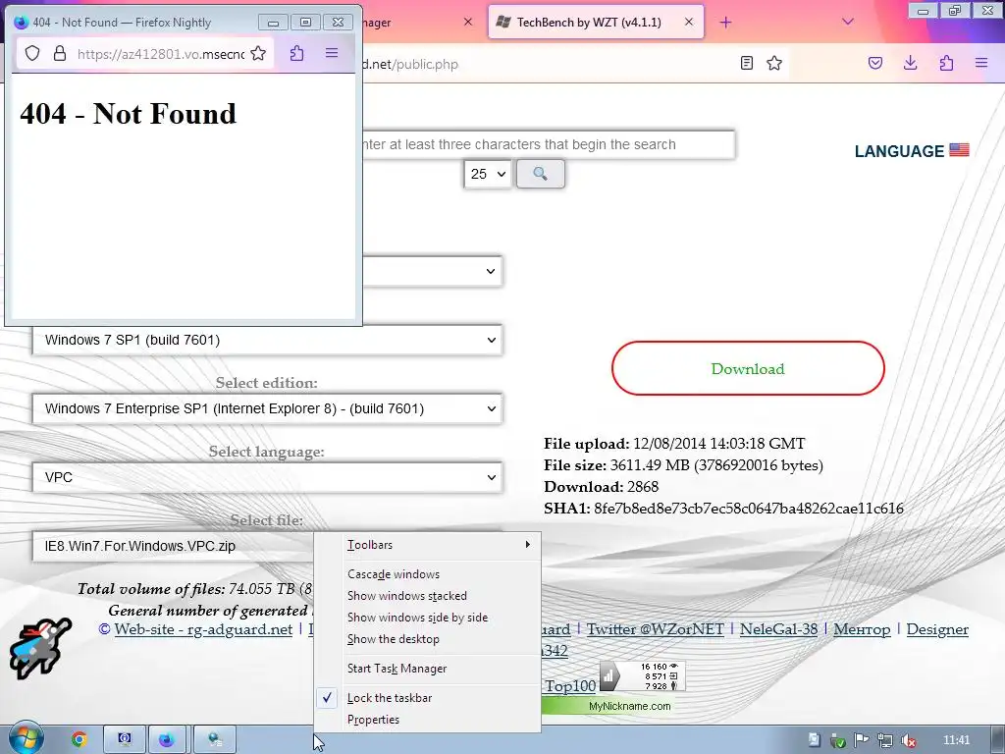This screenshot has width=1005, height=754.
Task: Click the SHA1 hash value text
Action: click(749, 509)
